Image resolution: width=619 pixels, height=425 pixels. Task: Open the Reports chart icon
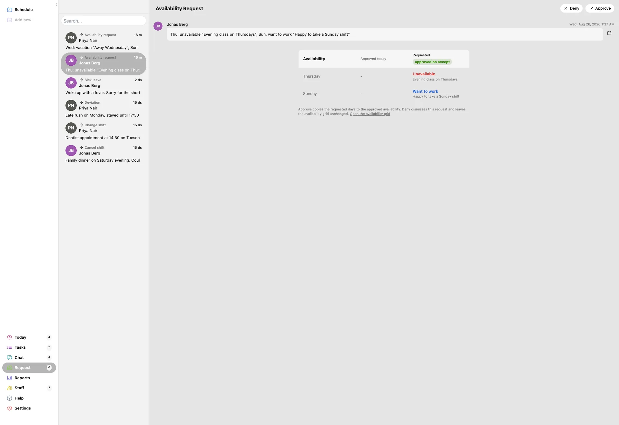[10, 378]
